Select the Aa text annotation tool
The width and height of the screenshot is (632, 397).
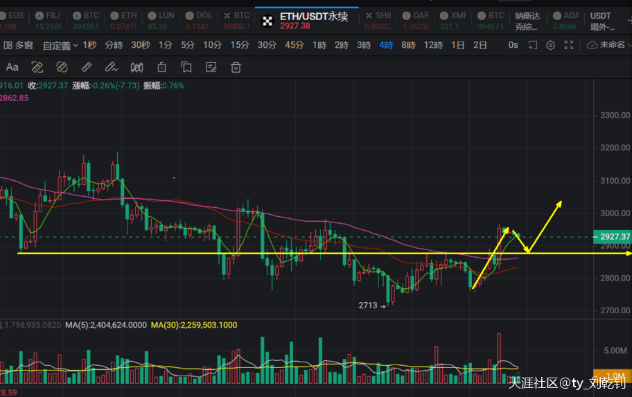pos(12,67)
